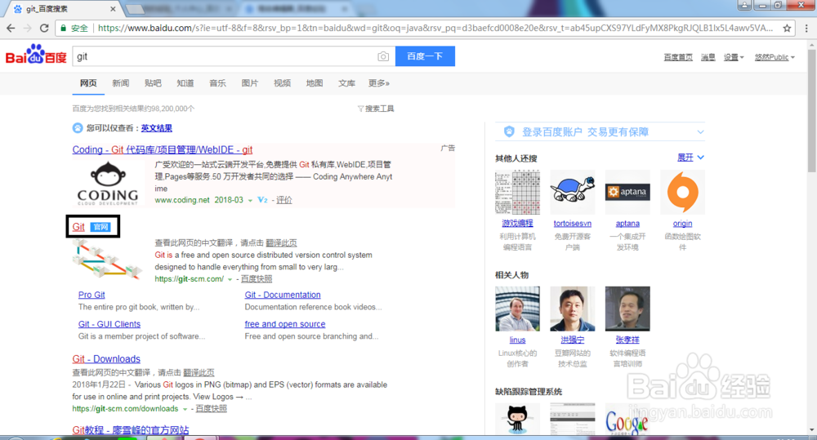Open the 英文结果 link
Viewport: 817px width, 440px height.
click(x=156, y=128)
